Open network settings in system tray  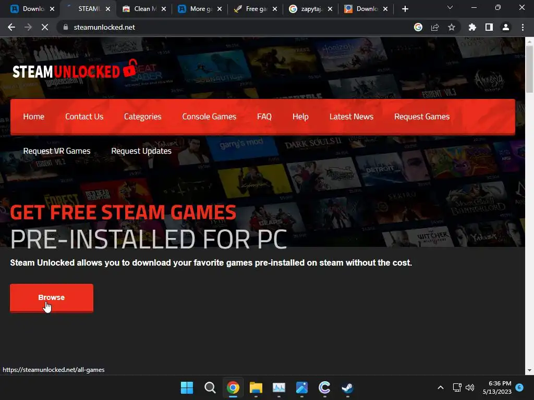click(457, 387)
